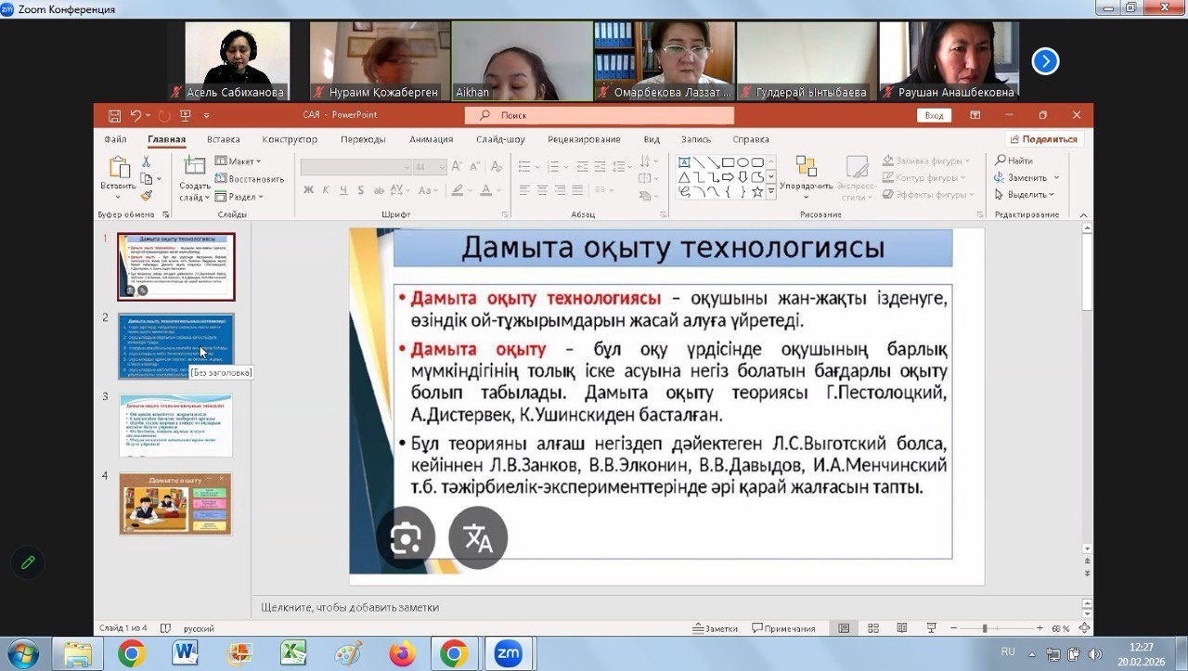Click the Zoom next participants arrow
The width and height of the screenshot is (1188, 671).
coord(1045,61)
